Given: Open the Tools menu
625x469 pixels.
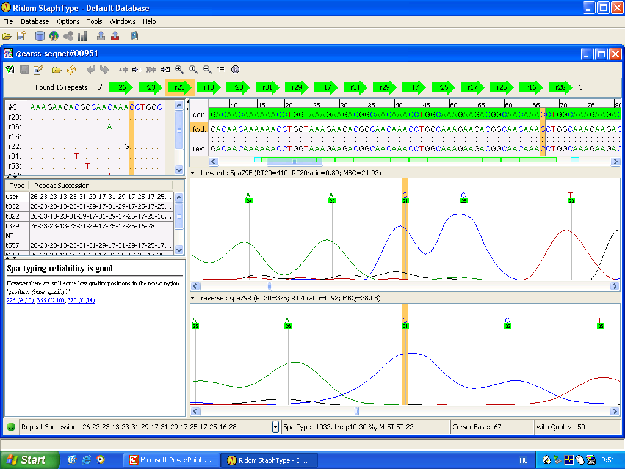Looking at the screenshot, I should coord(95,21).
